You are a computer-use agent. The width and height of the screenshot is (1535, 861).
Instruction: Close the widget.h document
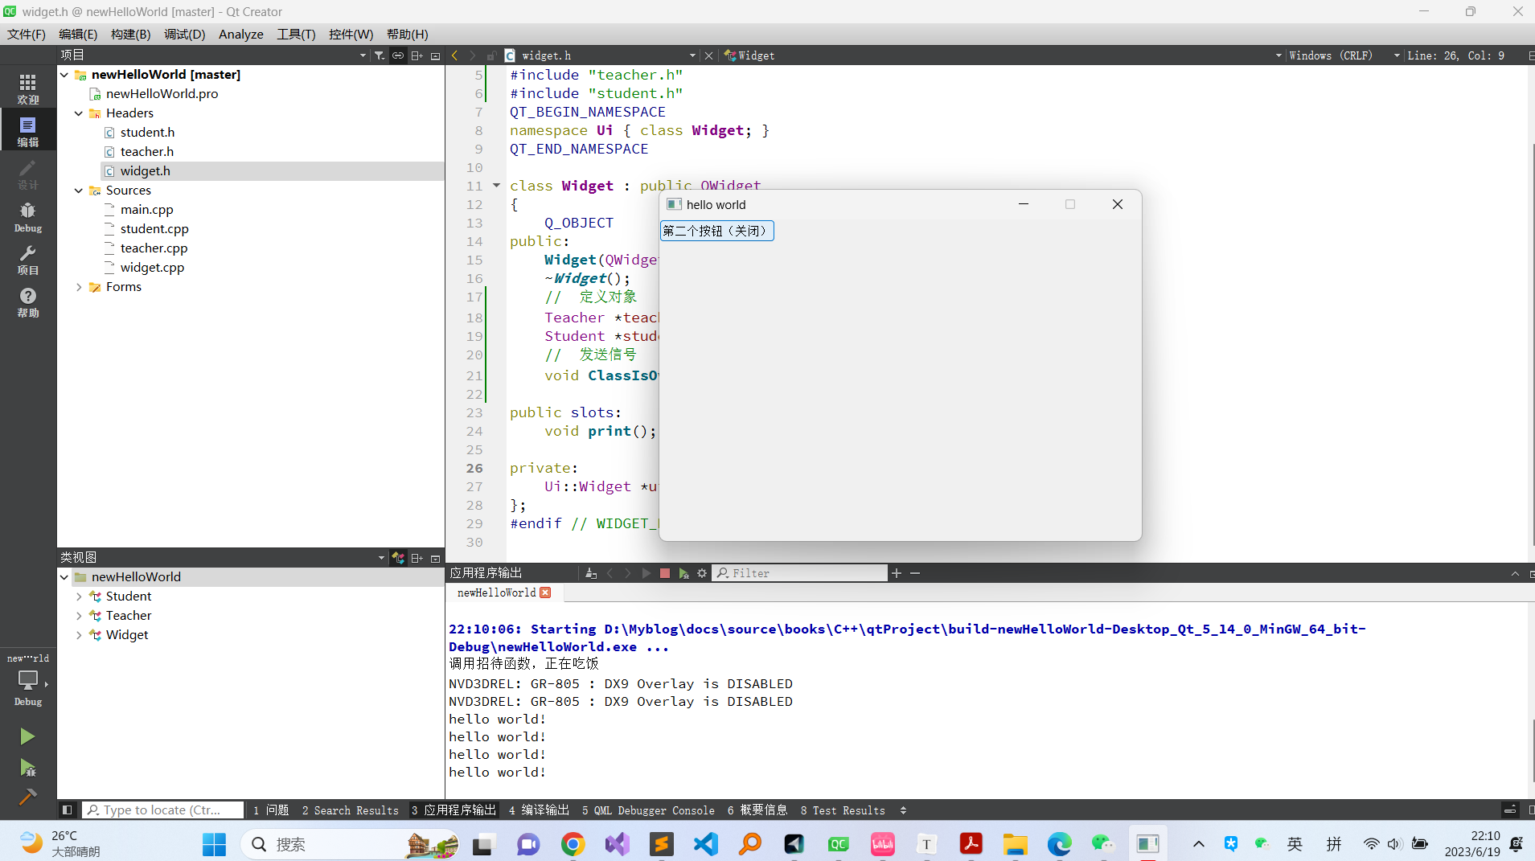click(x=708, y=55)
